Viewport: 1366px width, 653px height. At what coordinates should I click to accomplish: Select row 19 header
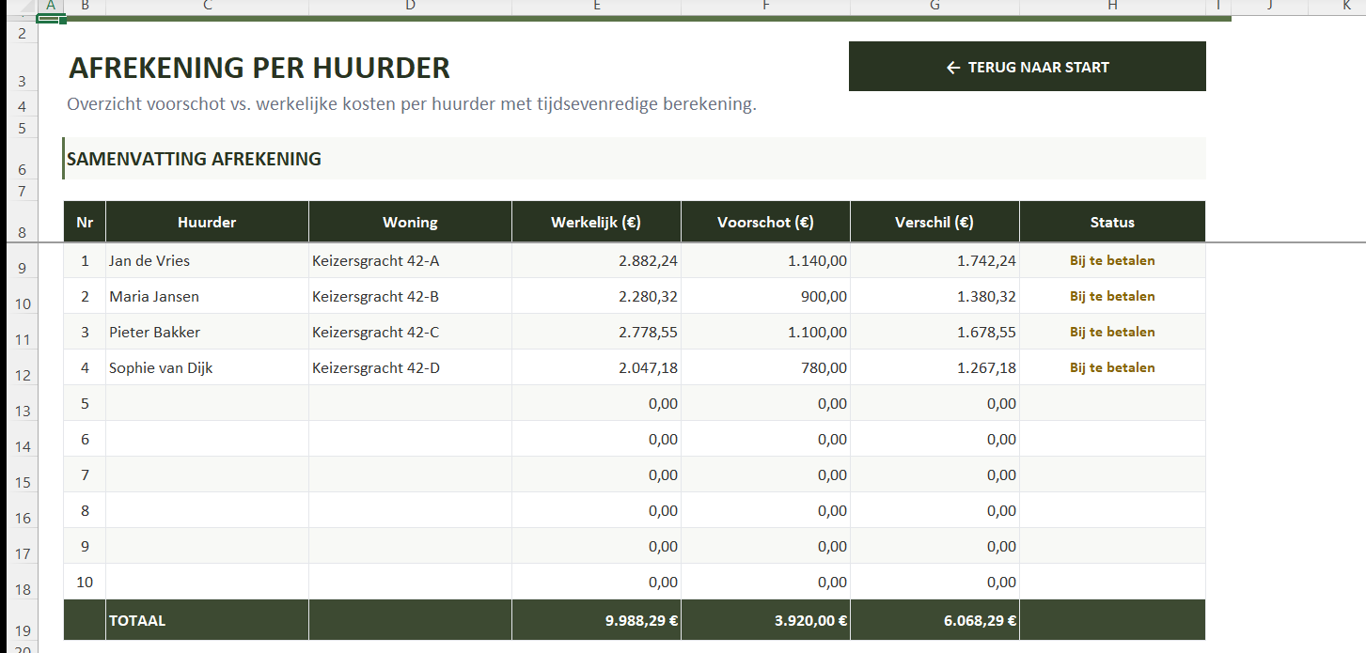23,630
